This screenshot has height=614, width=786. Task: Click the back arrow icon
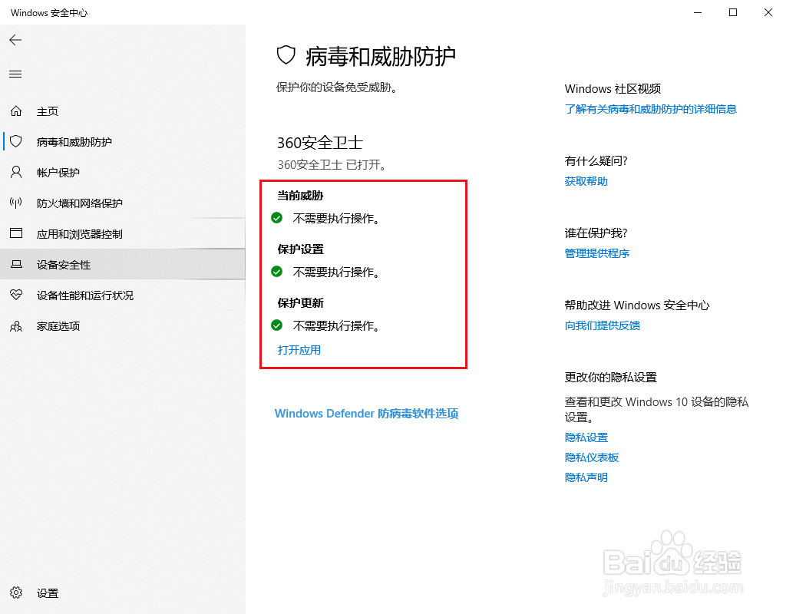click(x=15, y=40)
